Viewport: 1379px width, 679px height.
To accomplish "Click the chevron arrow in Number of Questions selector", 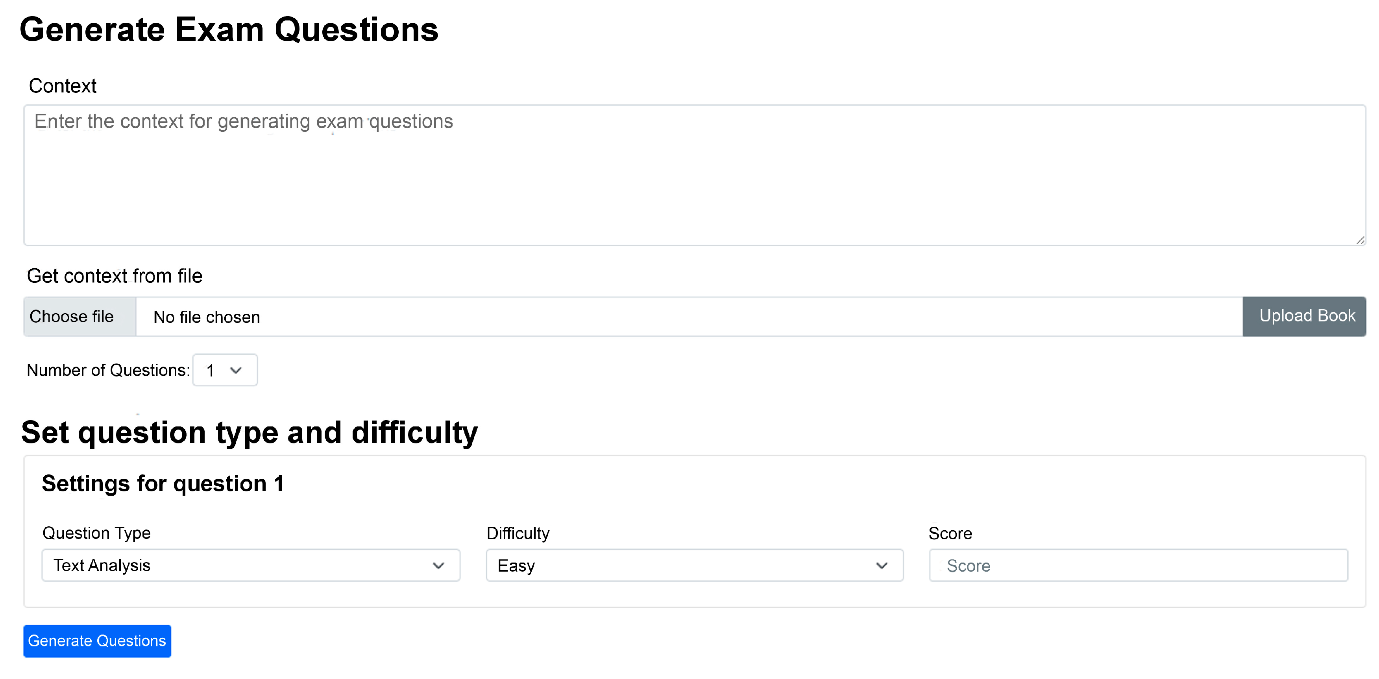I will tap(236, 370).
